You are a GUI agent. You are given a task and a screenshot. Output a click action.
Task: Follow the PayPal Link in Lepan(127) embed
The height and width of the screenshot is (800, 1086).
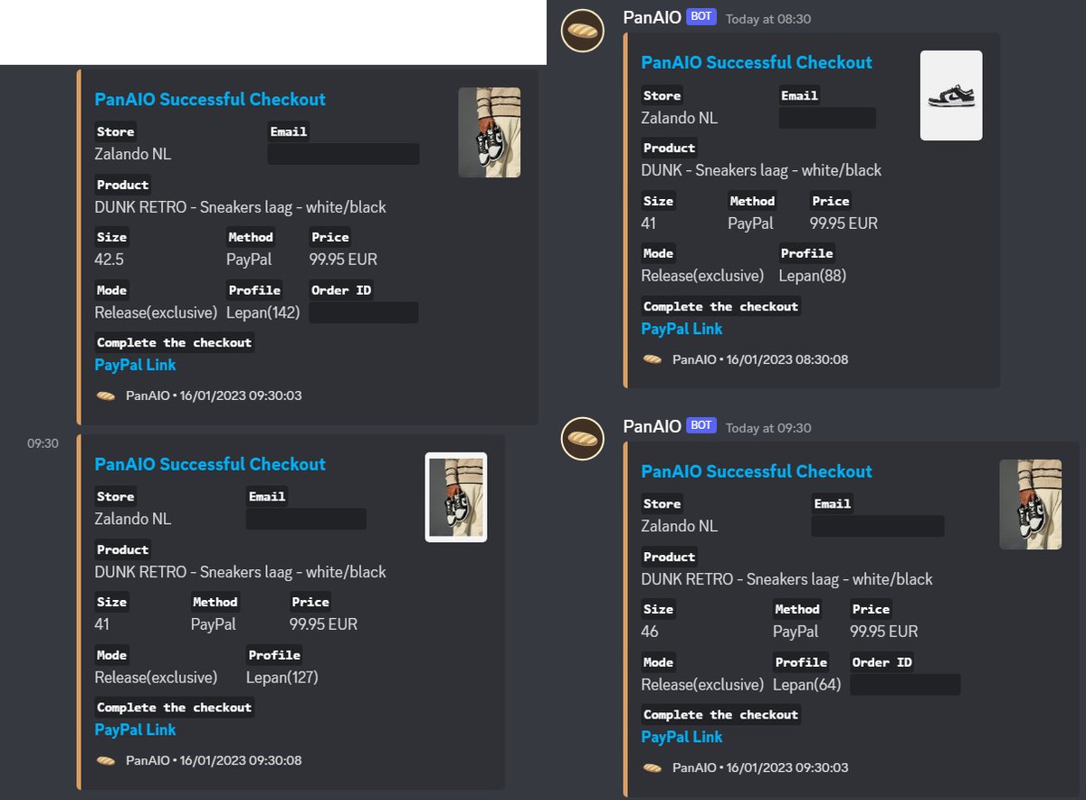tap(136, 729)
